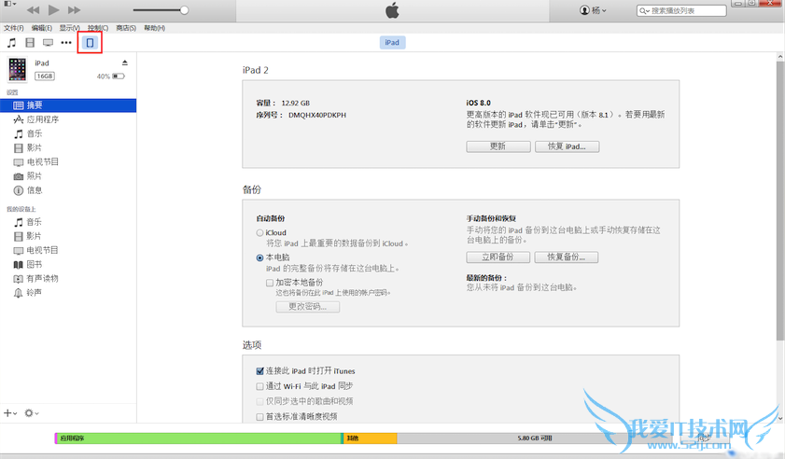Adjust the volume slider knob
785x459 pixels.
(x=184, y=10)
